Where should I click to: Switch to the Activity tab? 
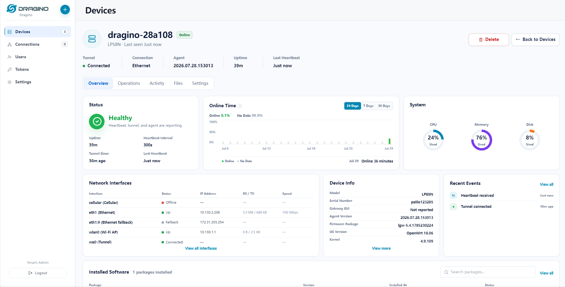(x=157, y=83)
